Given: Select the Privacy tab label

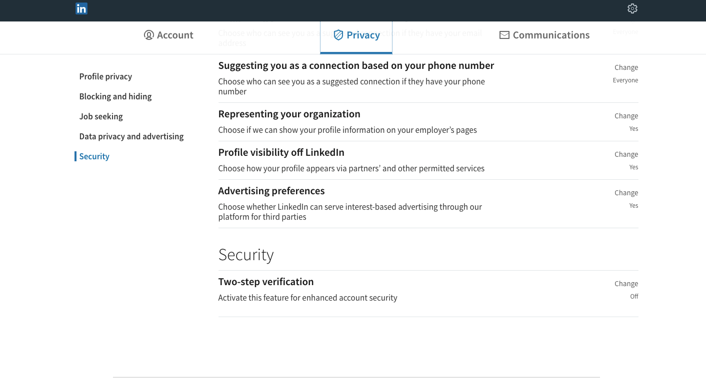Looking at the screenshot, I should (x=363, y=35).
